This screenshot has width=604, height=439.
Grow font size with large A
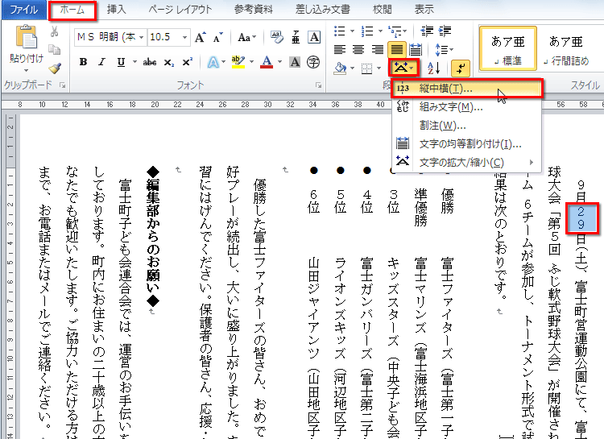(200, 37)
